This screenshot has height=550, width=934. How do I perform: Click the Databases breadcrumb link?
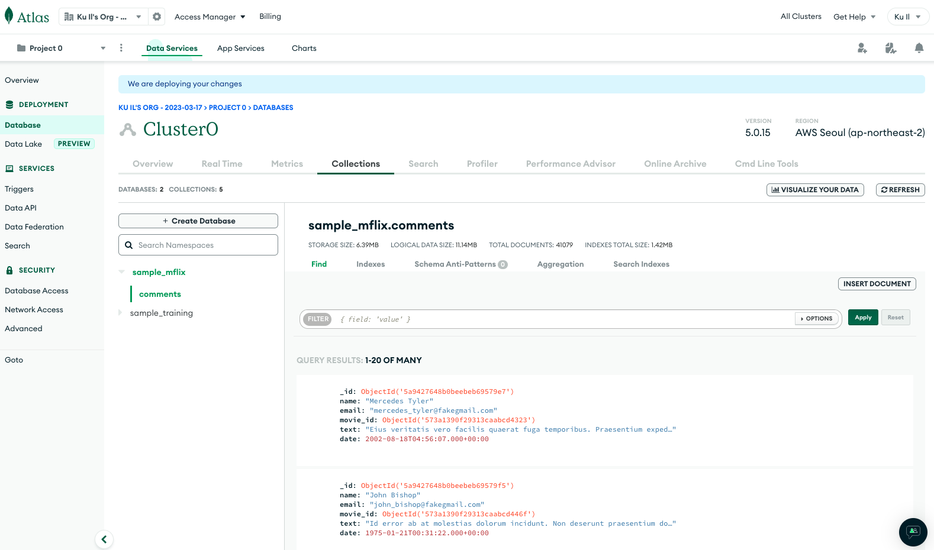pyautogui.click(x=273, y=108)
